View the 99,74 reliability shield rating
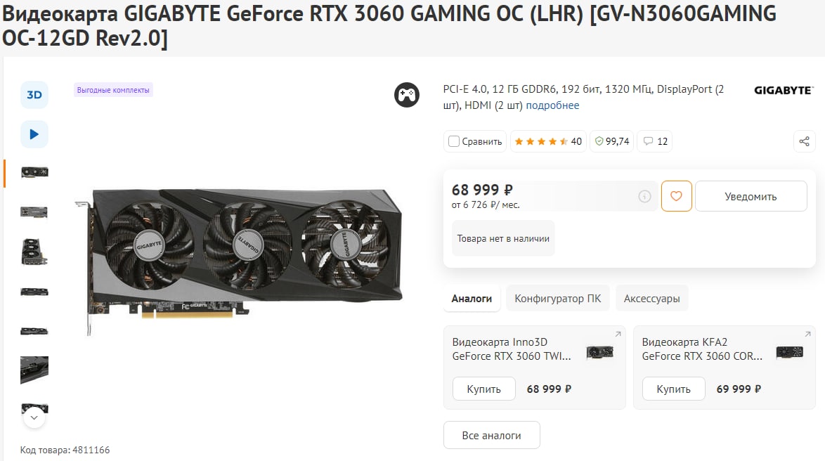Image resolution: width=825 pixels, height=461 pixels. (612, 141)
